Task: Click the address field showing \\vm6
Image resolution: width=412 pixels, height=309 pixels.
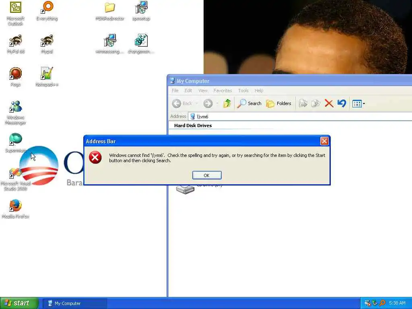Action: point(299,116)
